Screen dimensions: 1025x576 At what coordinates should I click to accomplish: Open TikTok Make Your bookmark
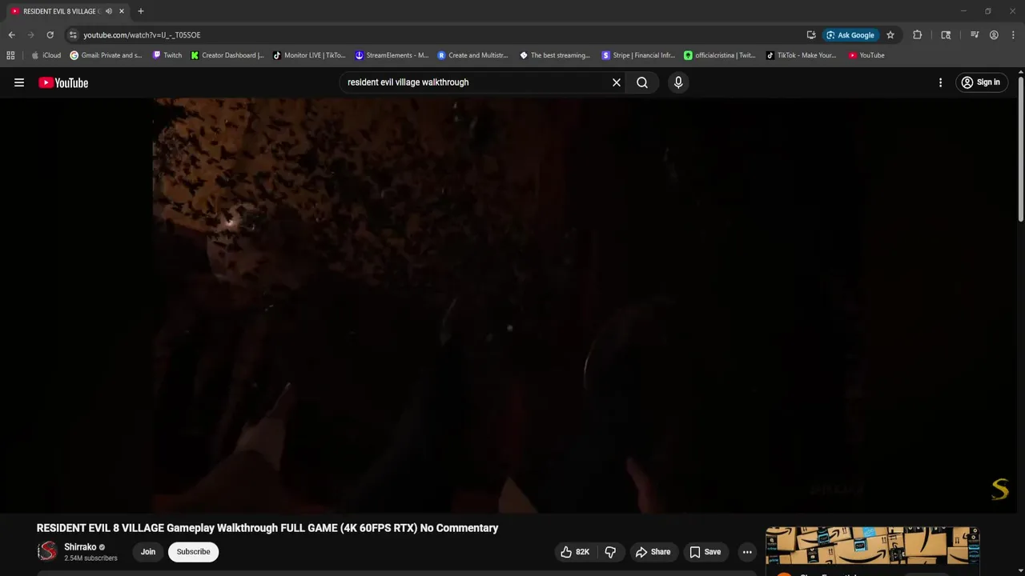(x=801, y=55)
